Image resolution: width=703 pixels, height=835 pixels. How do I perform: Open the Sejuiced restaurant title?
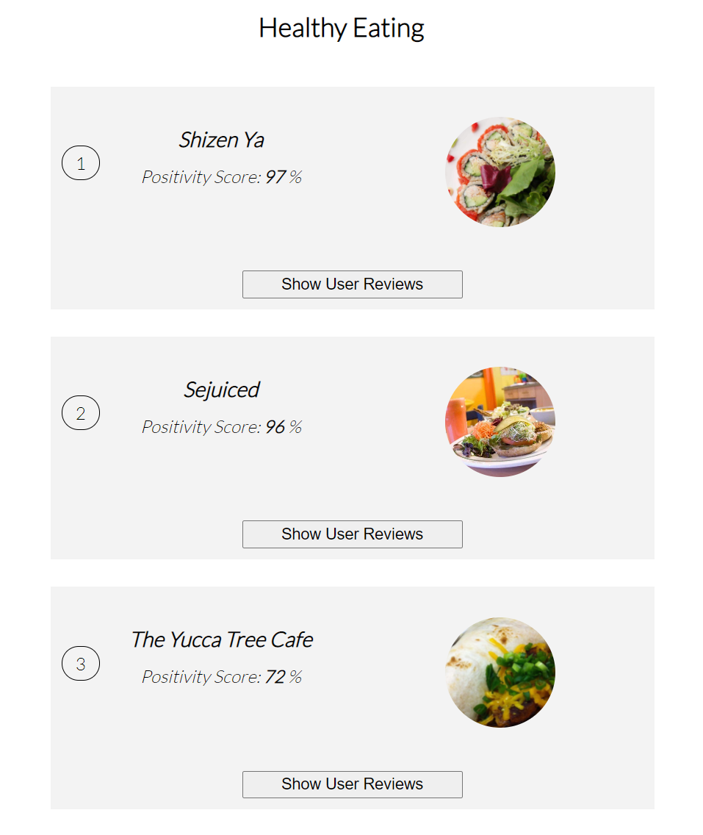click(221, 390)
